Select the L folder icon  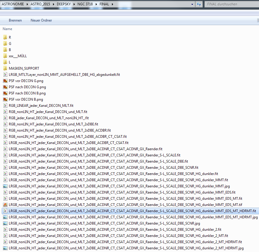(x=5, y=62)
